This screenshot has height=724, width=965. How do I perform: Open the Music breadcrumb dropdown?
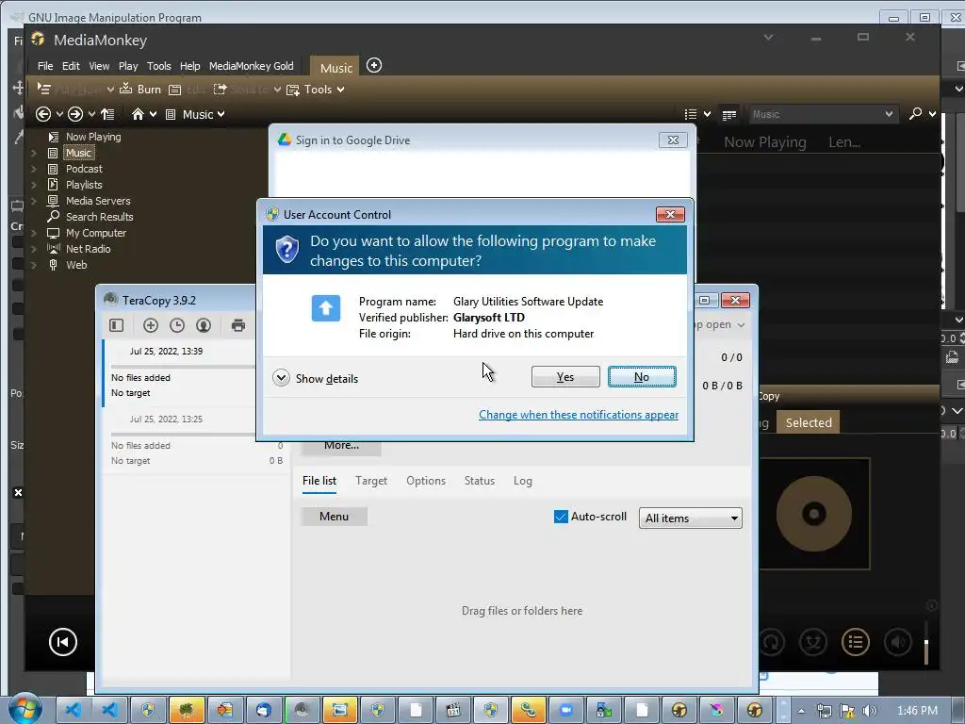[221, 114]
